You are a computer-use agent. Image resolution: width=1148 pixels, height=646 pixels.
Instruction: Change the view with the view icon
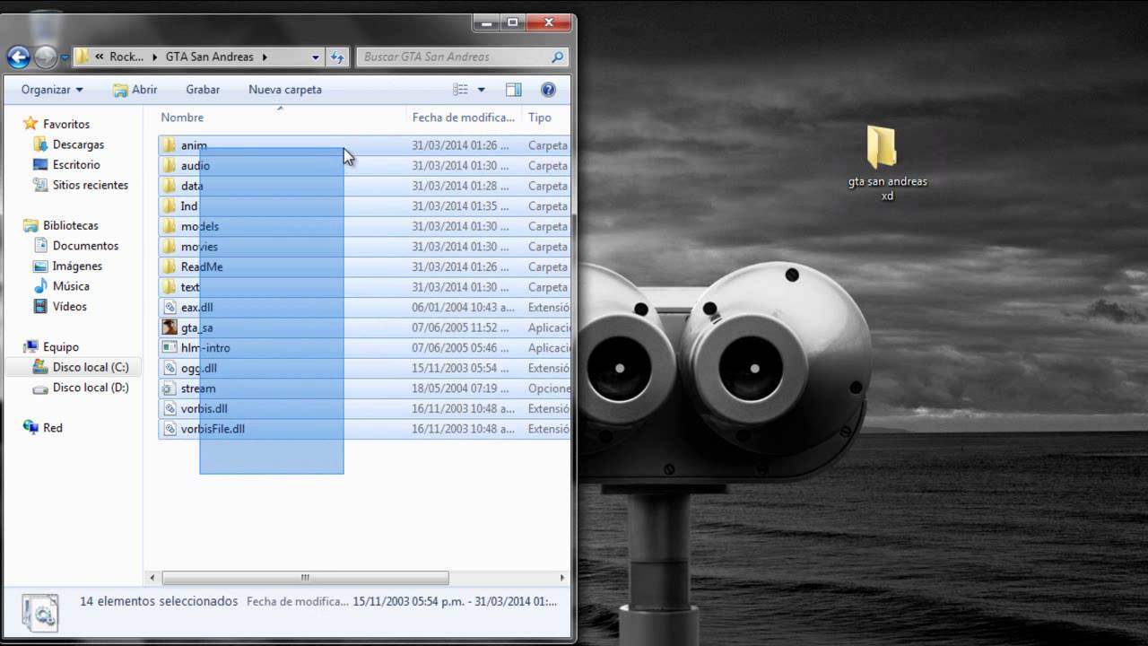(460, 90)
